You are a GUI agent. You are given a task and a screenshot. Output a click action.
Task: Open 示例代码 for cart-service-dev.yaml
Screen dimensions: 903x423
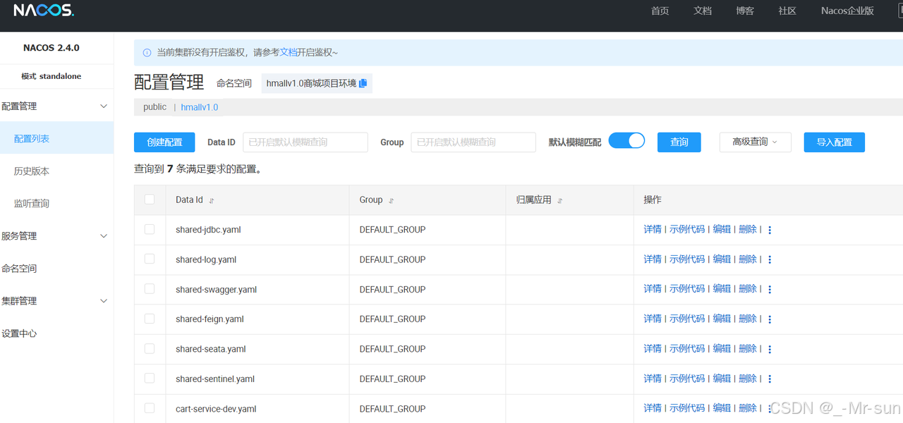(687, 407)
